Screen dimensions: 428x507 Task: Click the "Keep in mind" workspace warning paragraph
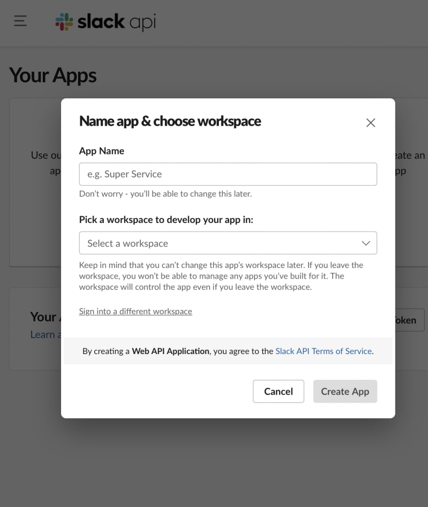tap(221, 276)
